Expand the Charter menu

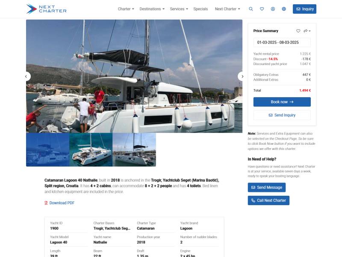(126, 9)
